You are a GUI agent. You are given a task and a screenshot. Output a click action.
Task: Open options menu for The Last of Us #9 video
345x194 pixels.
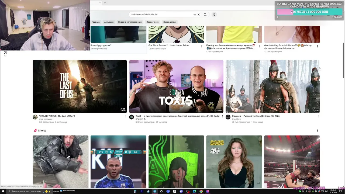(126, 116)
